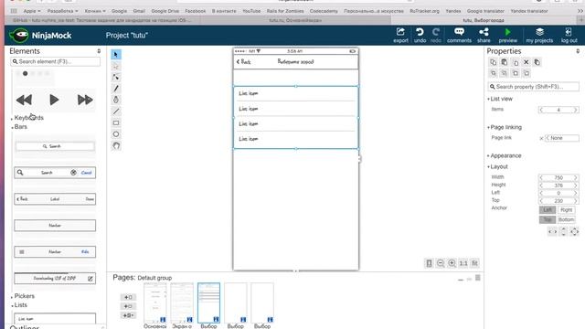Pin the Elements panel
Image resolution: width=585 pixels, height=329 pixels.
coord(99,51)
